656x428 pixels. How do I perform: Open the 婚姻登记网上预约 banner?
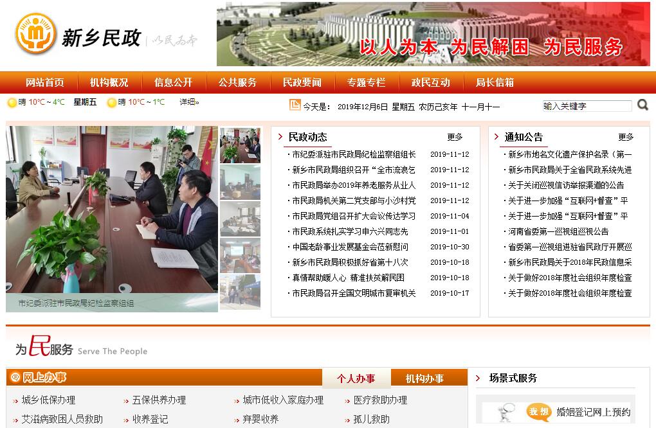556,412
